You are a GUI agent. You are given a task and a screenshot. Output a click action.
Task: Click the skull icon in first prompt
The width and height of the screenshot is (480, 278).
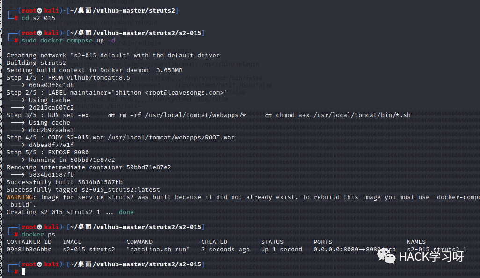[x=39, y=11]
